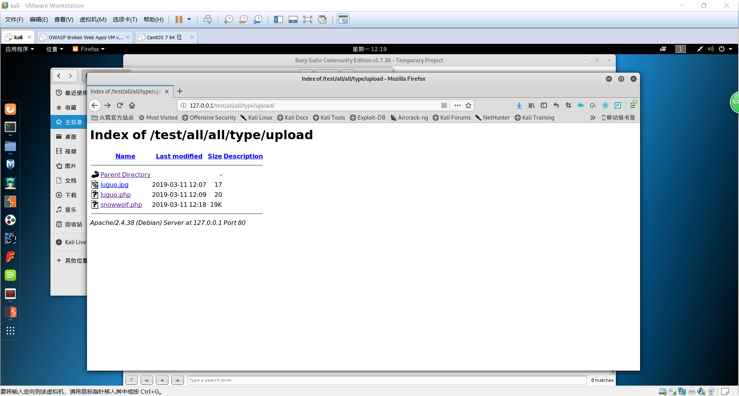This screenshot has width=739, height=396.
Task: Sort listing by Description column
Action: (243, 156)
